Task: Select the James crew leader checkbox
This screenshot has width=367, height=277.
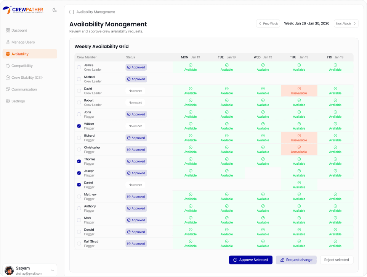Action: coord(79,67)
